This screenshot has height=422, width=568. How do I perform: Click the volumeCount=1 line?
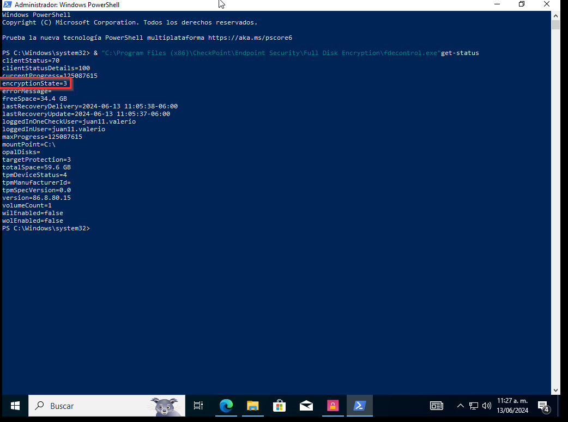point(27,205)
